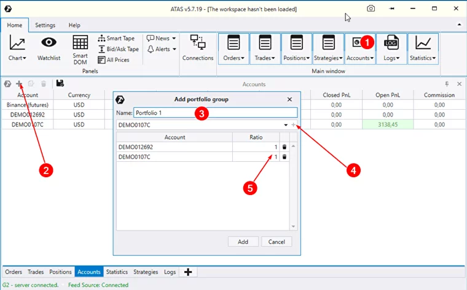Open the Orders dropdown menu

pos(233,48)
